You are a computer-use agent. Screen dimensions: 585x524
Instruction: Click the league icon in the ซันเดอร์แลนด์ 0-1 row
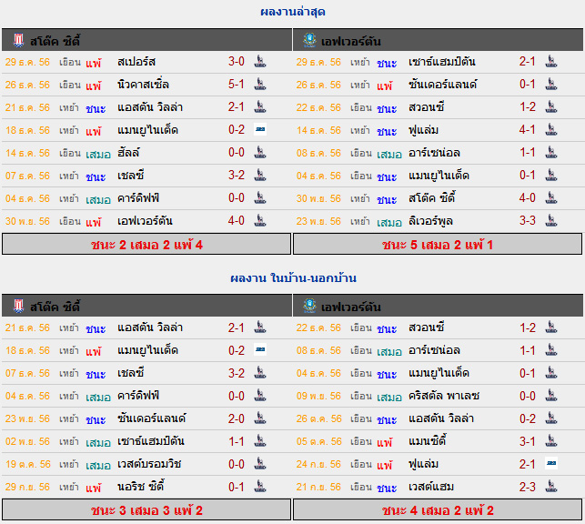tap(551, 85)
